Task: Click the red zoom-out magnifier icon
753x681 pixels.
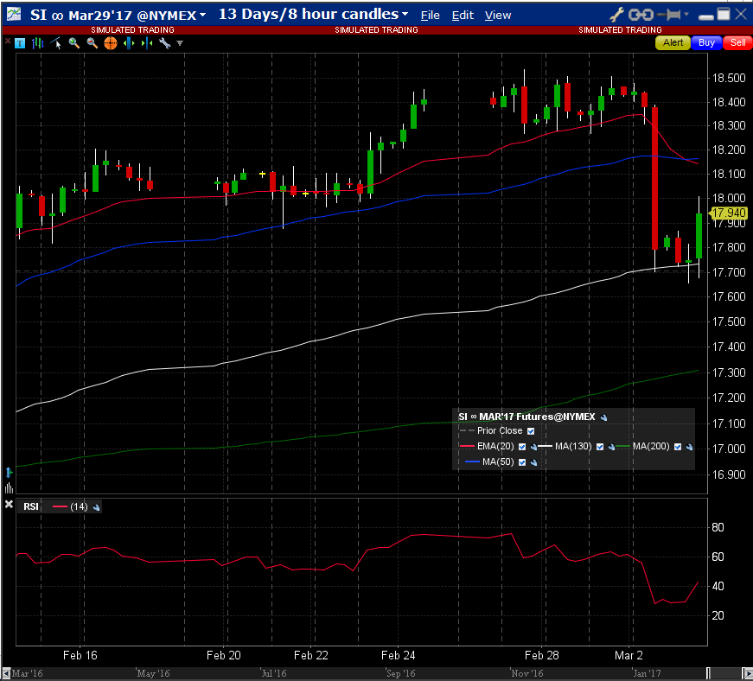Action: click(x=92, y=43)
